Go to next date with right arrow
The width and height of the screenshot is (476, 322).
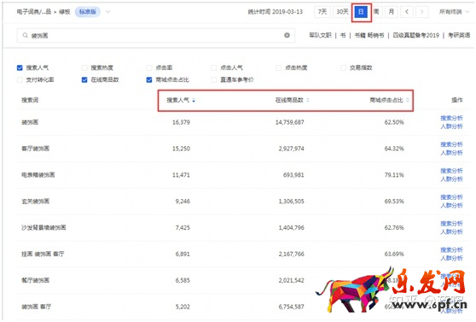pos(421,12)
